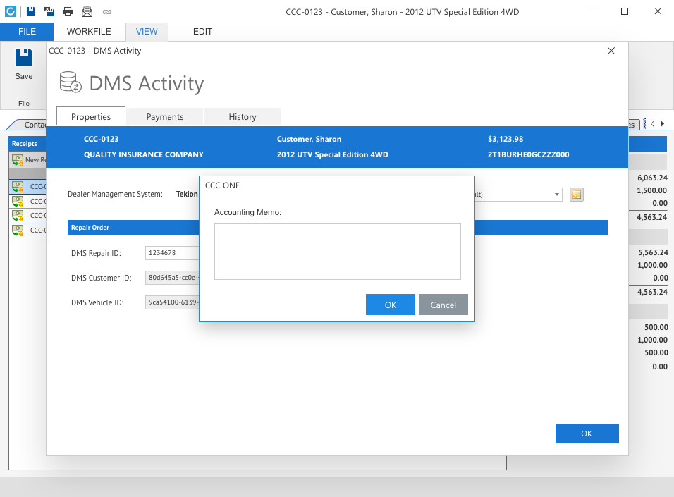Select the Properties tab
The width and height of the screenshot is (674, 497).
click(x=91, y=116)
